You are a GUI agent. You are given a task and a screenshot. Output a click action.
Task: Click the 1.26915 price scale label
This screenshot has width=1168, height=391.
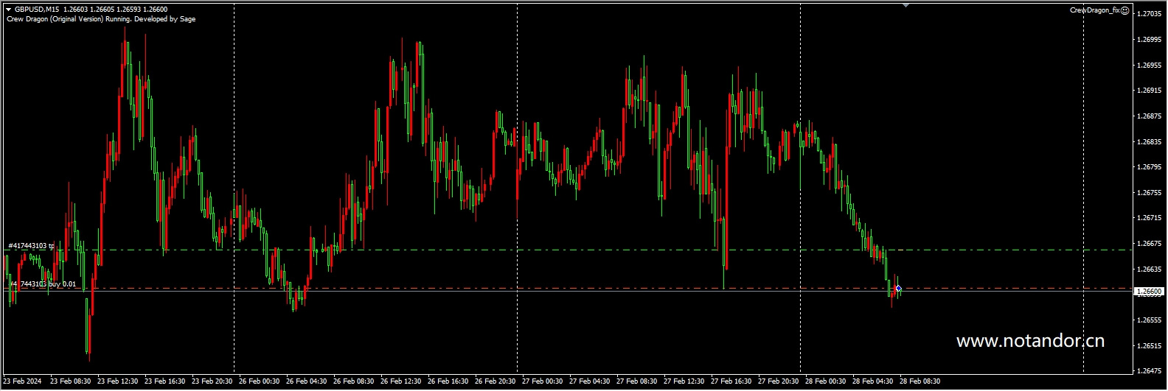tap(1149, 91)
